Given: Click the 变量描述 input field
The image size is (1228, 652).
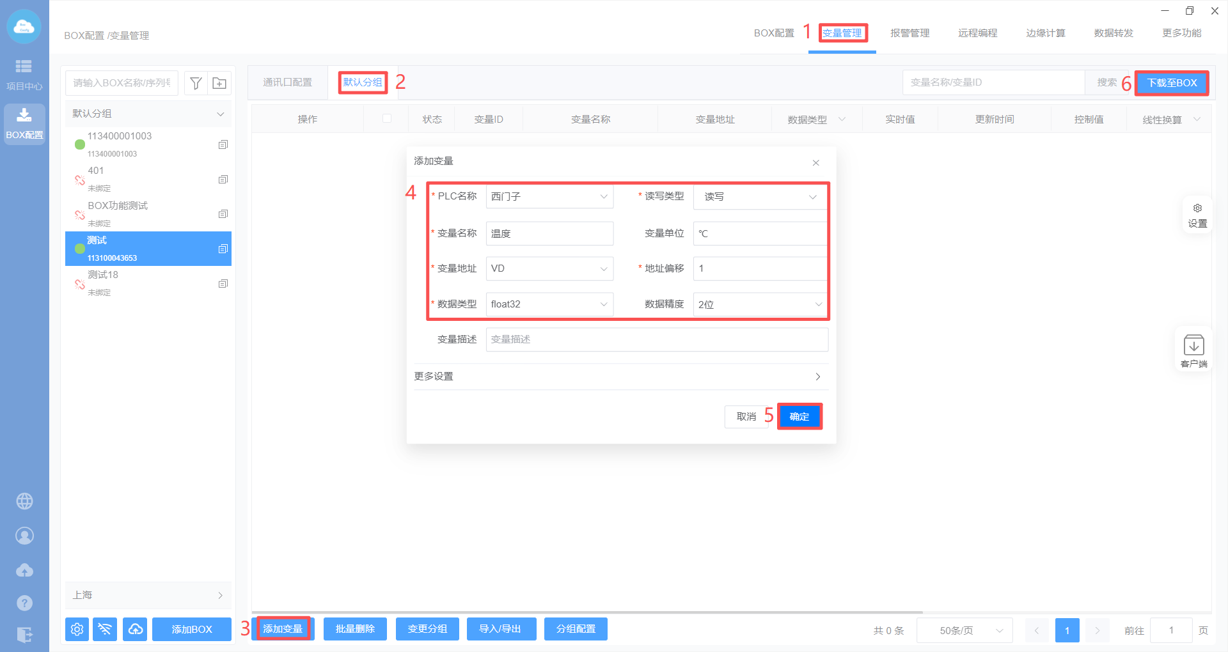Looking at the screenshot, I should (657, 339).
